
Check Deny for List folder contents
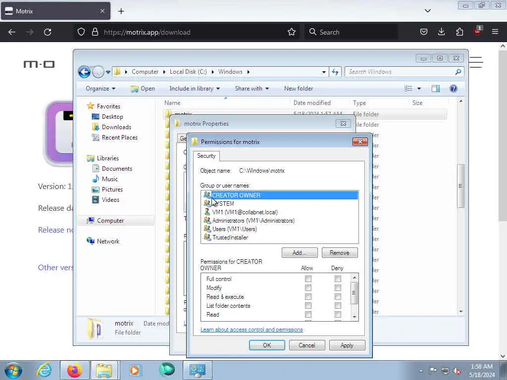[x=338, y=306]
